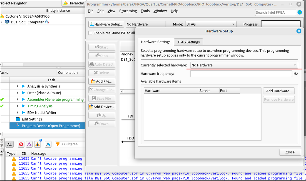Run Analysis & Synthesis play icon
Image resolution: width=306 pixels, height=181 pixels.
click(23, 86)
